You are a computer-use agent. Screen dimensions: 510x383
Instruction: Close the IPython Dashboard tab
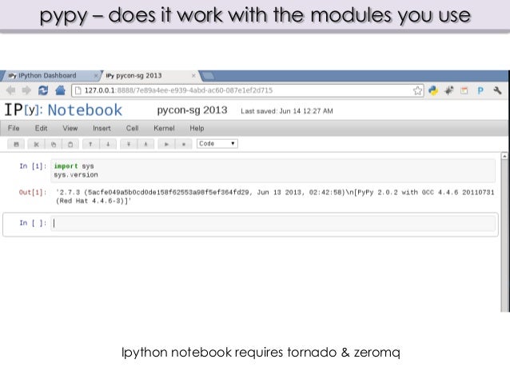pos(96,76)
